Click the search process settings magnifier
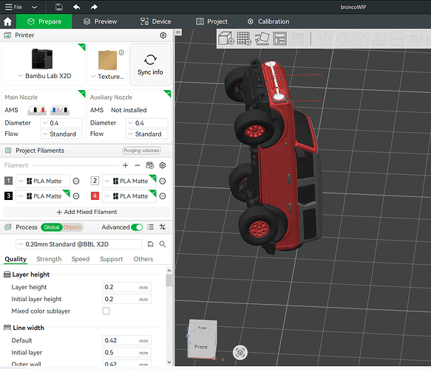Image resolution: width=431 pixels, height=369 pixels. pos(163,244)
